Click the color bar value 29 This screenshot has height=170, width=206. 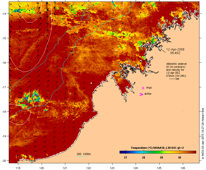pyautogui.click(x=161, y=157)
